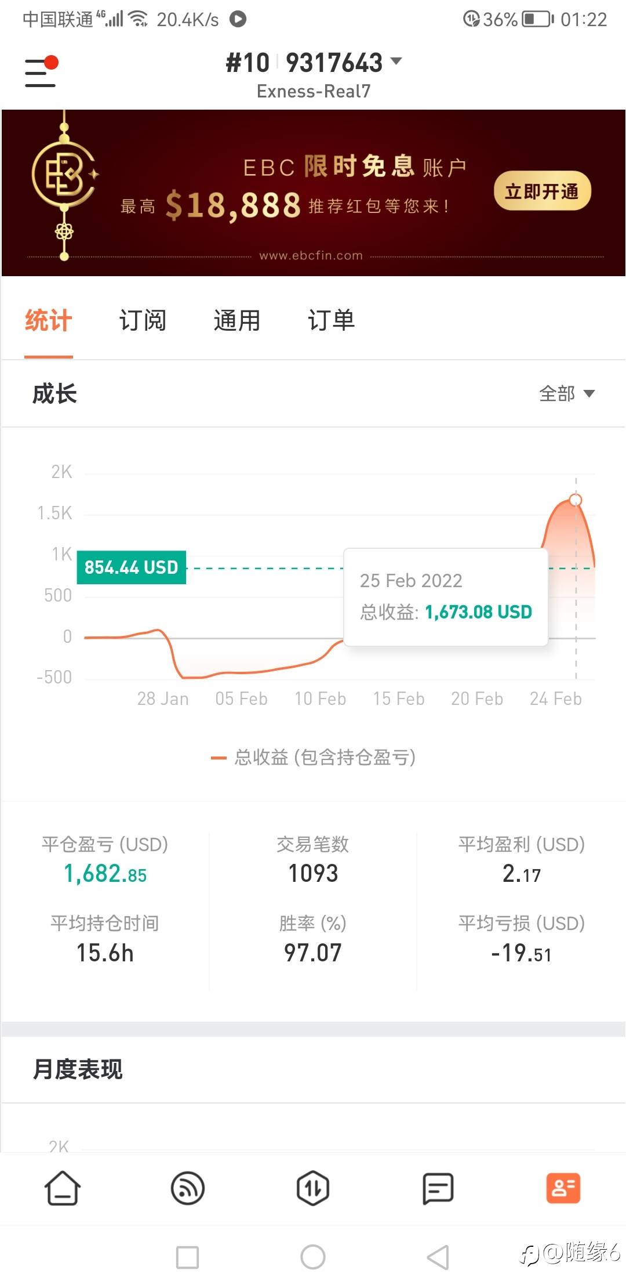Tap the trade arrows hexagon icon
The height and width of the screenshot is (1288, 626).
tap(313, 1188)
